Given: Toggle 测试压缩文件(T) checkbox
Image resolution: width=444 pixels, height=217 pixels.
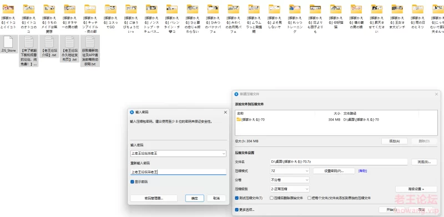Looking at the screenshot, I should point(237,198).
